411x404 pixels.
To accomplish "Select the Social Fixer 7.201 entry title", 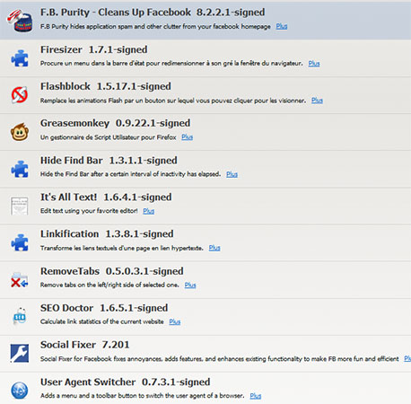I will tap(85, 345).
